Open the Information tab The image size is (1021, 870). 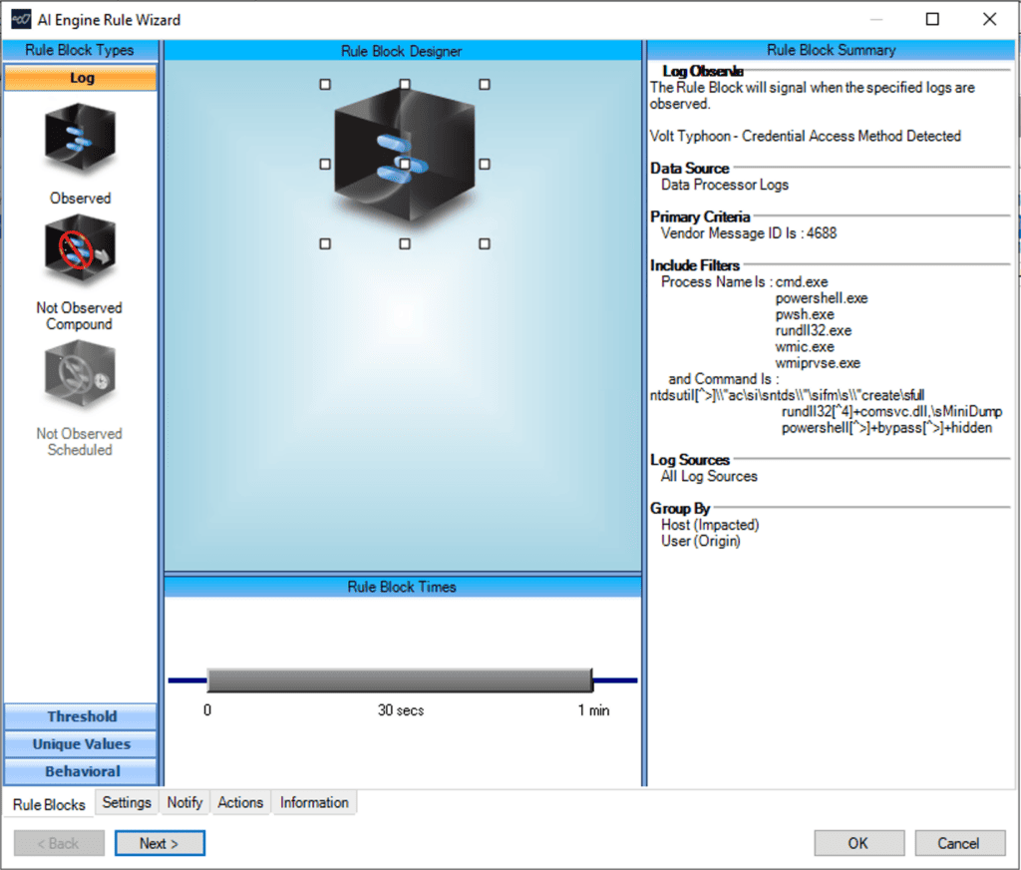point(313,802)
